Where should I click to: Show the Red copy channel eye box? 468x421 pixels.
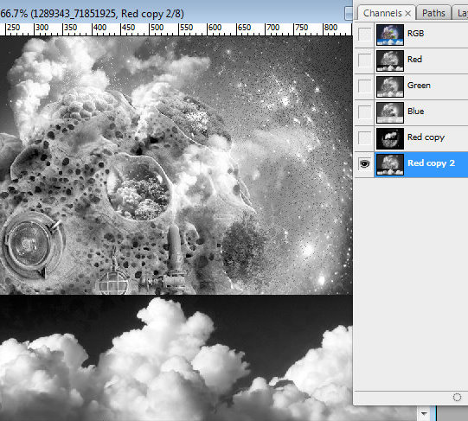(364, 137)
